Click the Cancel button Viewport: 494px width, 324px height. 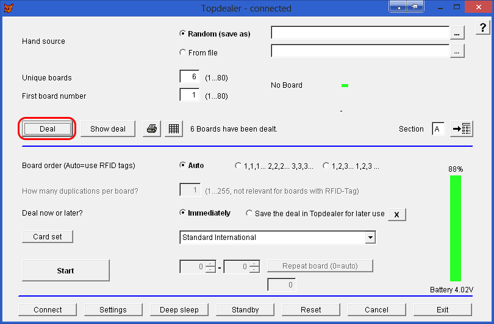pos(376,309)
